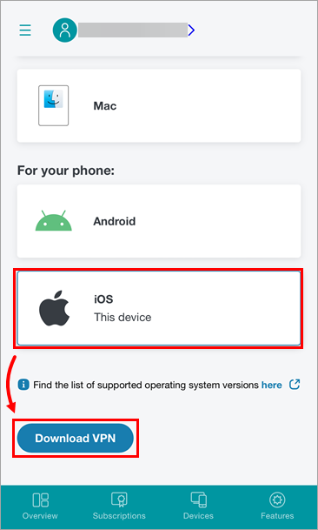Choose the Android platform option
Viewport: 318px width, 530px height.
coord(159,221)
